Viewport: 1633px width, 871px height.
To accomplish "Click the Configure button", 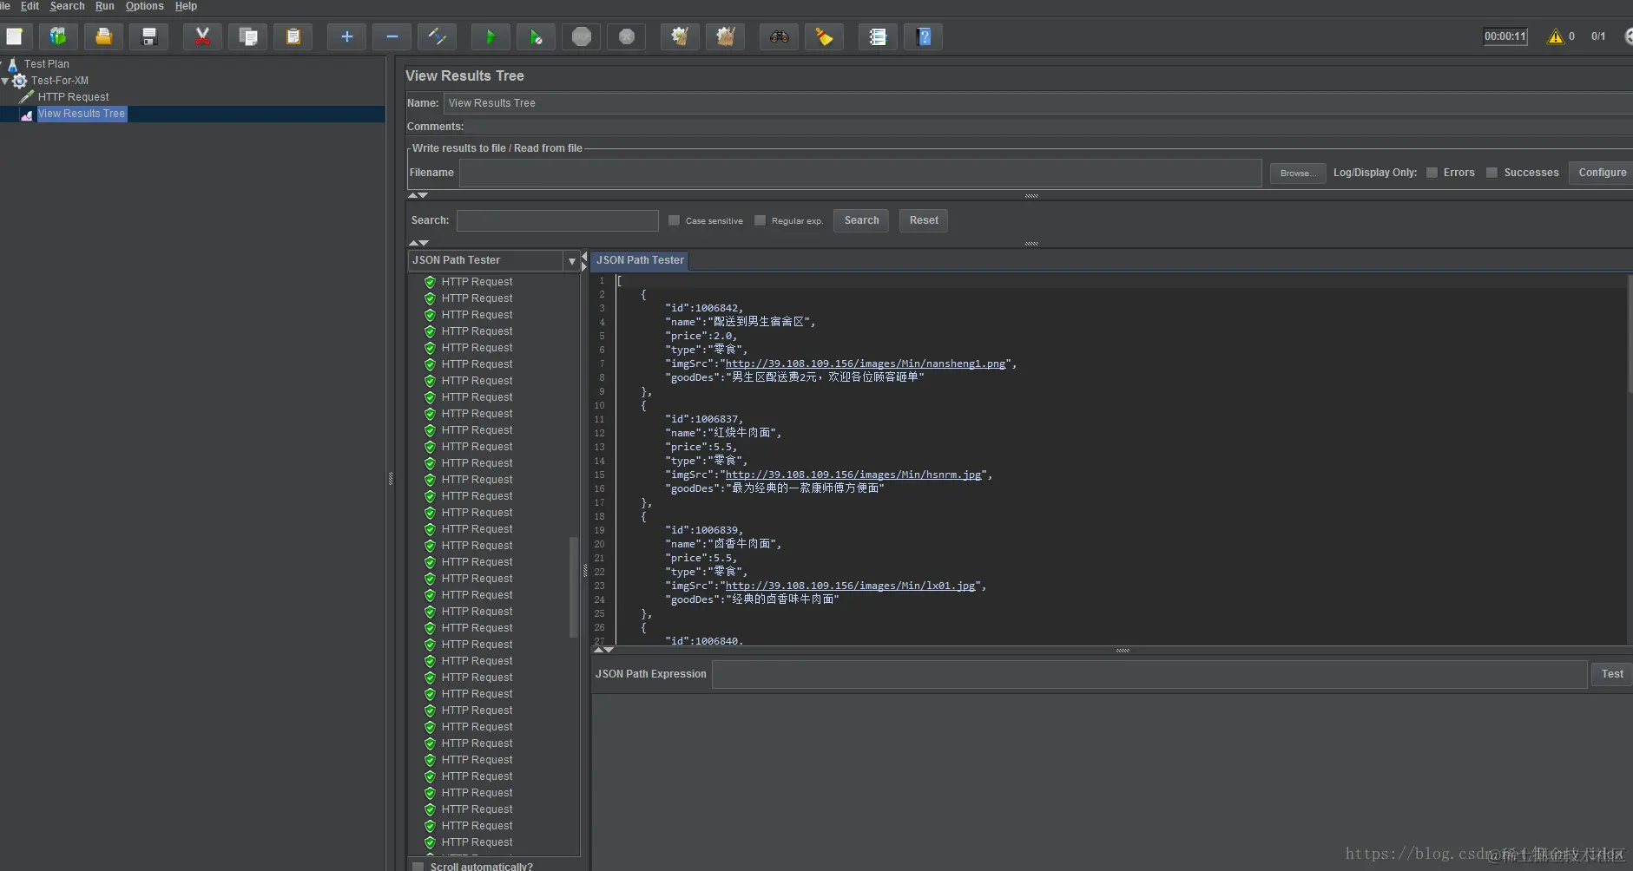I will tap(1602, 173).
